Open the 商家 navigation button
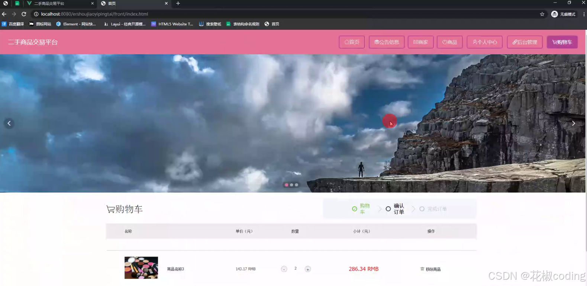This screenshot has height=286, width=587. (x=420, y=42)
